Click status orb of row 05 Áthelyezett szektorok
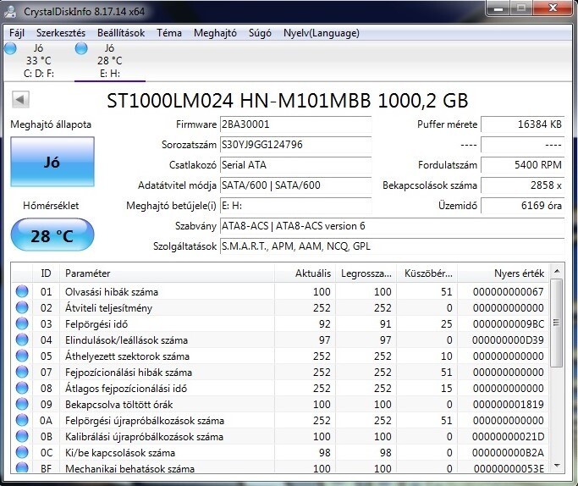Image resolution: width=578 pixels, height=486 pixels. coord(22,356)
